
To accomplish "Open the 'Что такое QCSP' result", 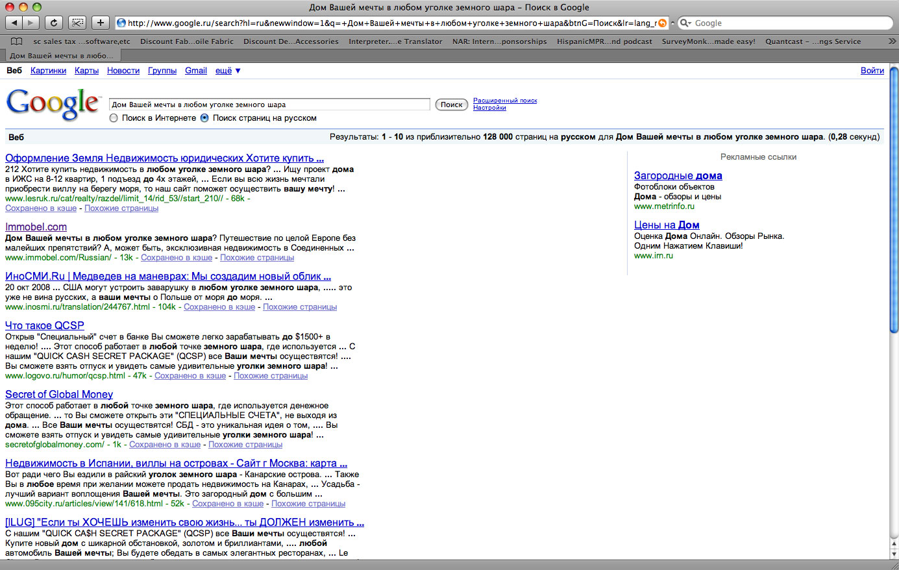I will (45, 325).
